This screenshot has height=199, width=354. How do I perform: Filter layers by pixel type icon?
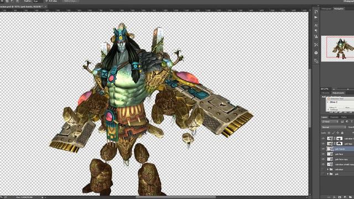pos(342,122)
